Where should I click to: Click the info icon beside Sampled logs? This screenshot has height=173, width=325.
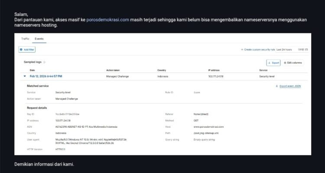pos(44,62)
